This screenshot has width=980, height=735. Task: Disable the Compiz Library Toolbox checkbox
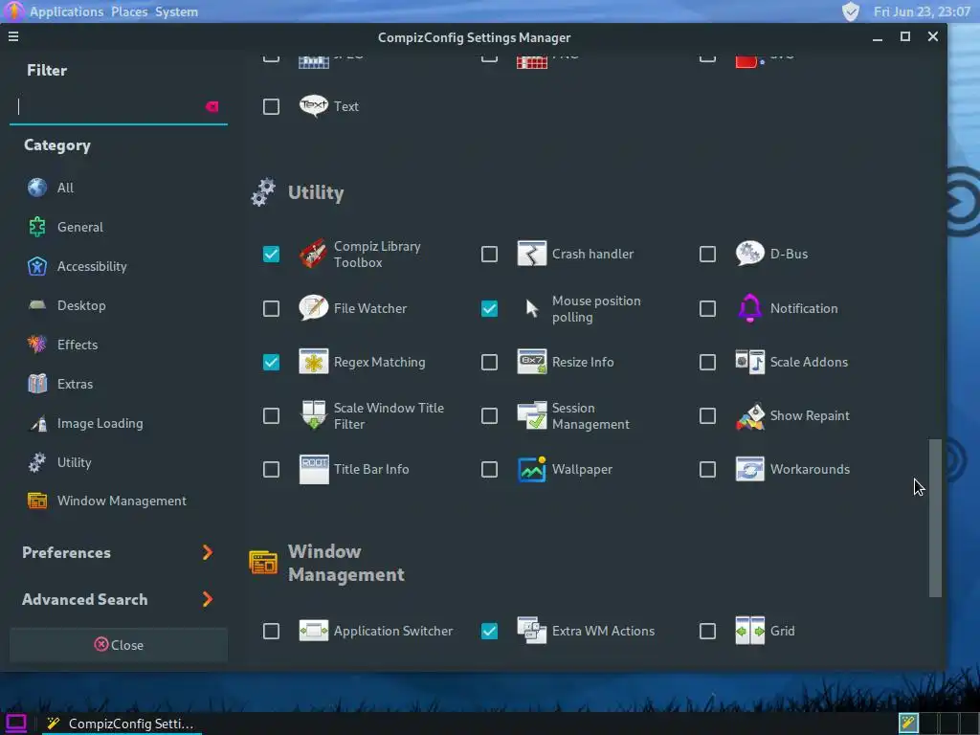(x=271, y=255)
